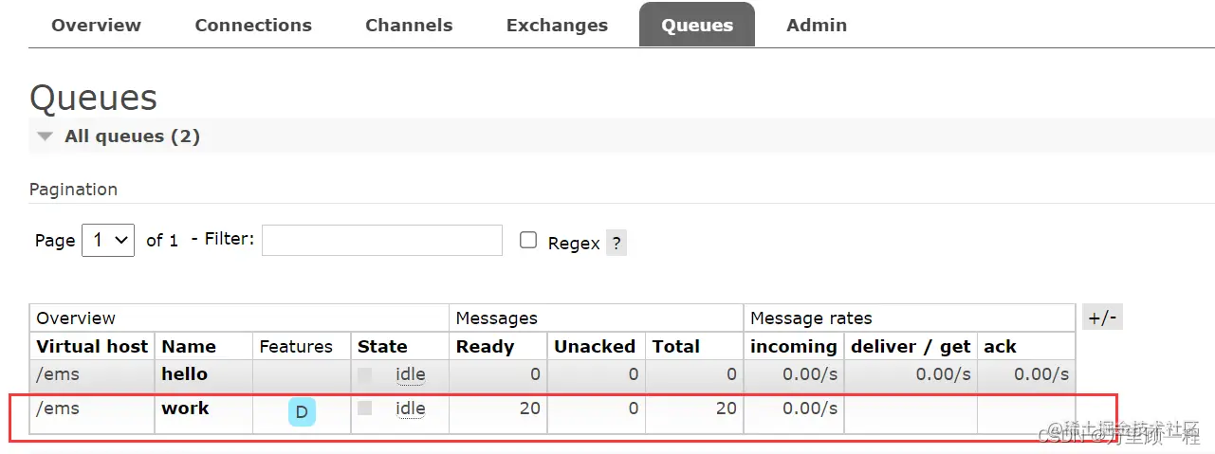Click the Unacked value 0 for work
This screenshot has height=454, width=1215.
coord(634,409)
